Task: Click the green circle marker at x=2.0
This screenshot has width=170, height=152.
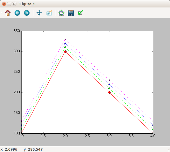Action: 65,47
